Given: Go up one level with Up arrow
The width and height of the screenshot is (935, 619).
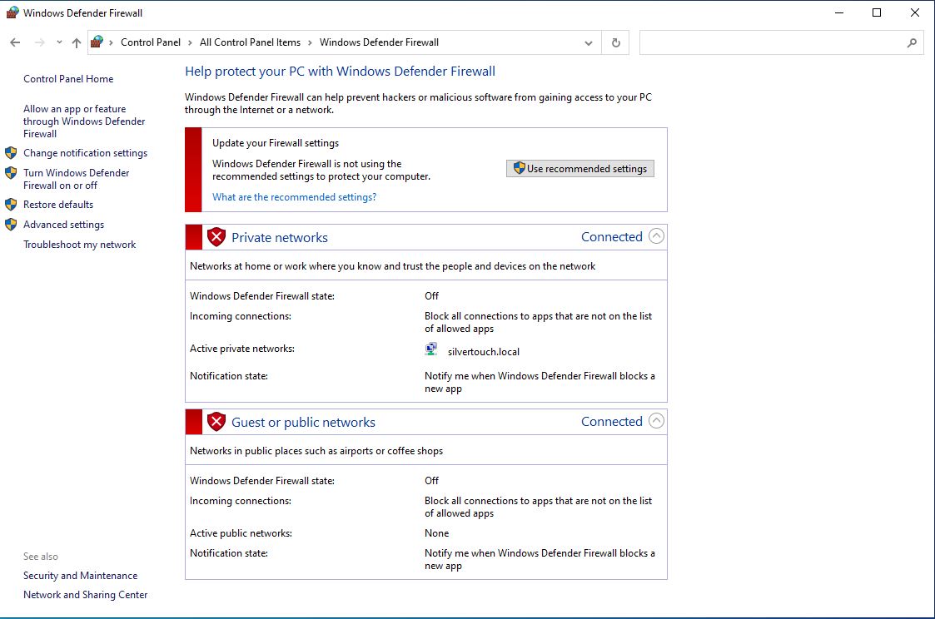Looking at the screenshot, I should coord(77,42).
